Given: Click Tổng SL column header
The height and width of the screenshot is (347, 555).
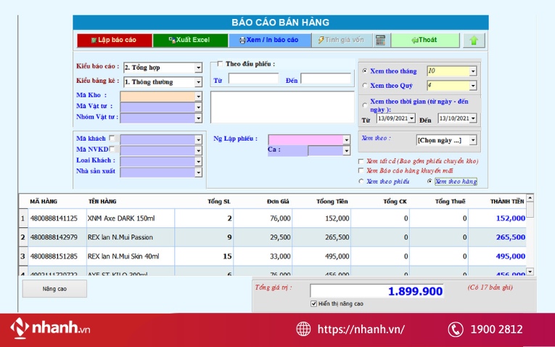Looking at the screenshot, I should (x=219, y=202).
